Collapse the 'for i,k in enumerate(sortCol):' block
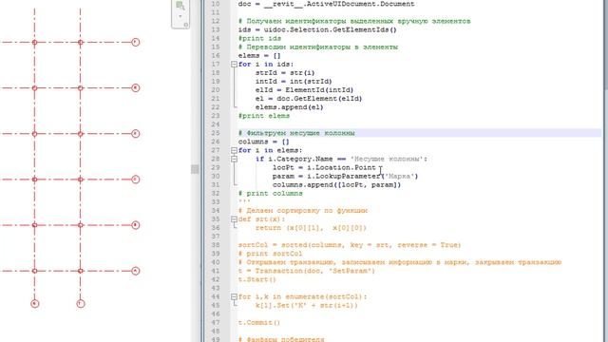 point(234,297)
